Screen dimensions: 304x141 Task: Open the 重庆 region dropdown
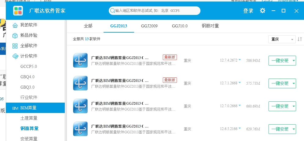282,39
